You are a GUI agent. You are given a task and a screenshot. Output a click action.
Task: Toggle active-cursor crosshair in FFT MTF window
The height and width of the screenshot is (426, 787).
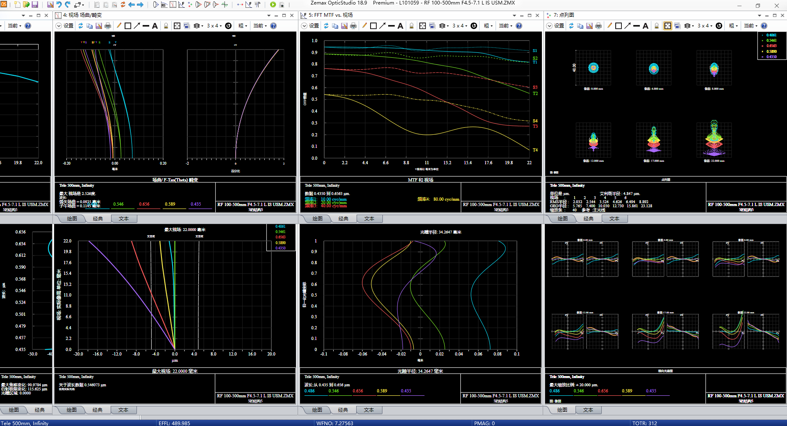423,26
